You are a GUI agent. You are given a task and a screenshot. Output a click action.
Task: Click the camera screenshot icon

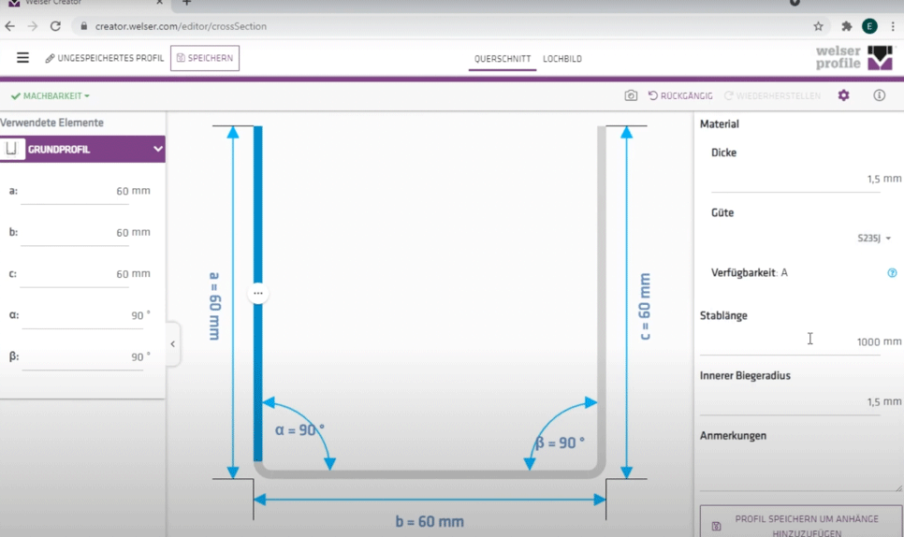coord(631,95)
